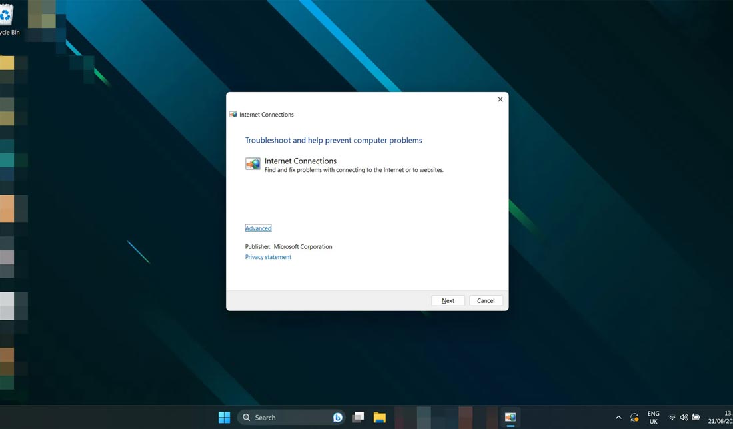Image resolution: width=733 pixels, height=429 pixels.
Task: Click the small title bar troubleshooter icon
Action: coord(233,115)
